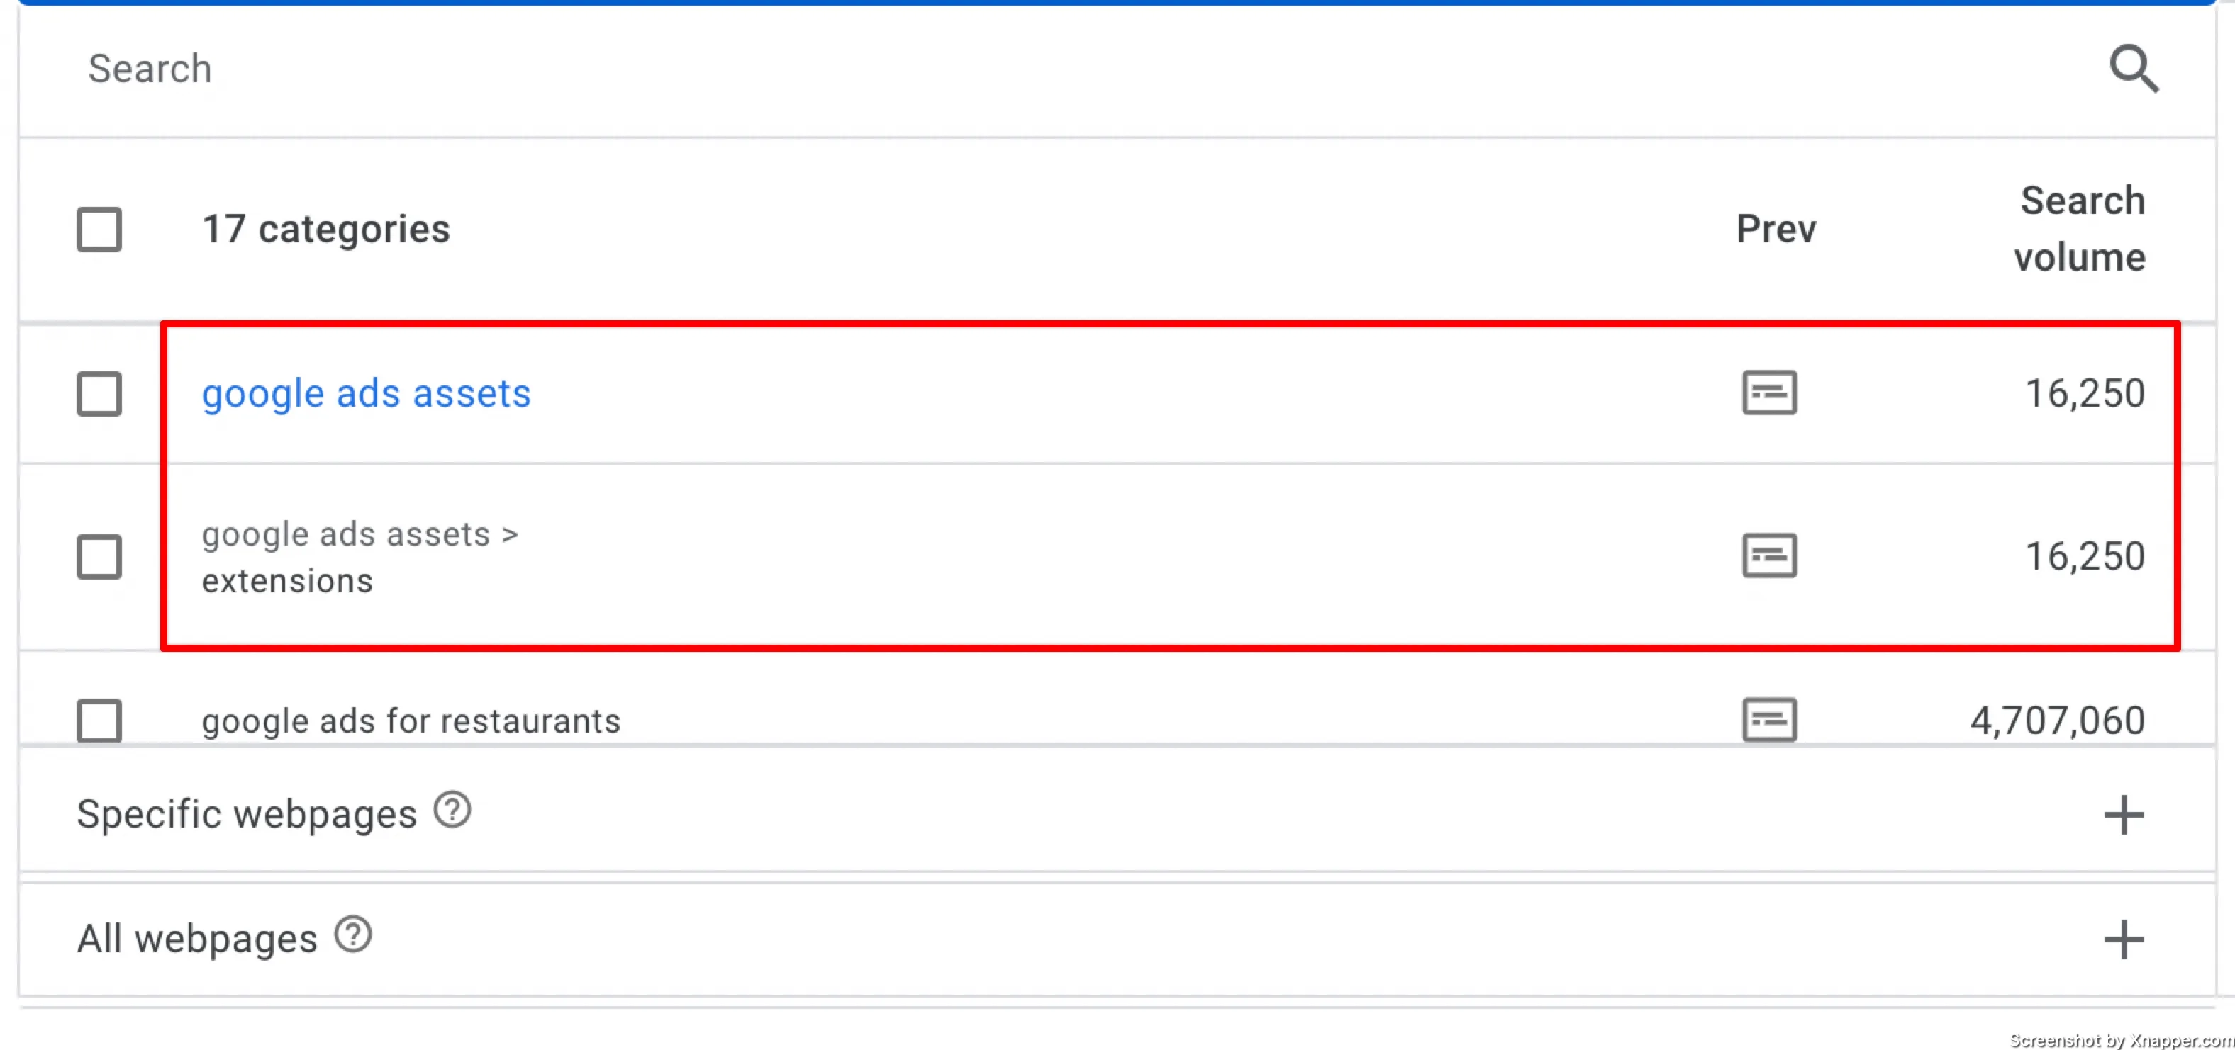
Task: Click the magnifying glass search icon
Action: point(2134,69)
